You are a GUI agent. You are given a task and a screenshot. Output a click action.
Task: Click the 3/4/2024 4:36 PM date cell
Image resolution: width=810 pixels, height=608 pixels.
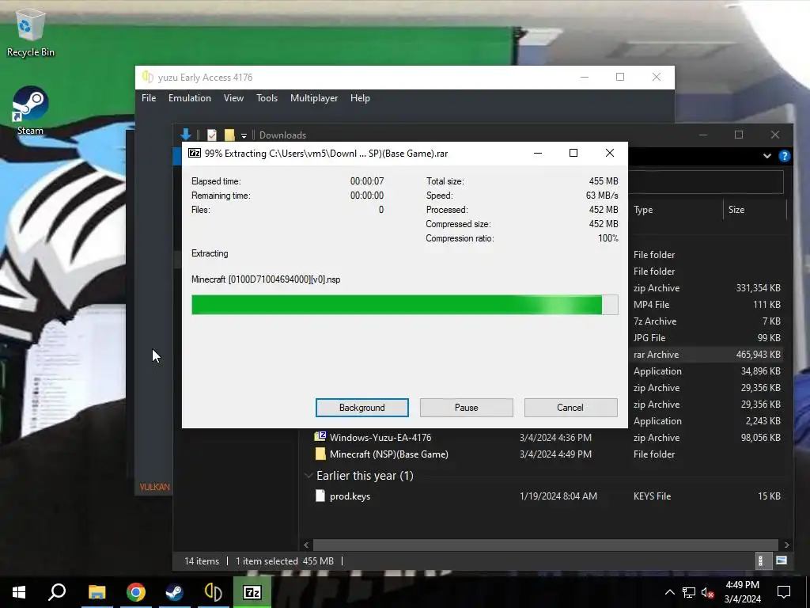tap(555, 437)
